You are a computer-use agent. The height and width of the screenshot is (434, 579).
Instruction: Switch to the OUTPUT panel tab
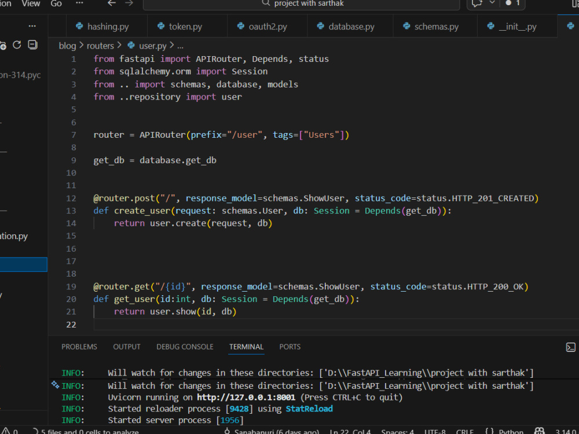click(x=127, y=347)
